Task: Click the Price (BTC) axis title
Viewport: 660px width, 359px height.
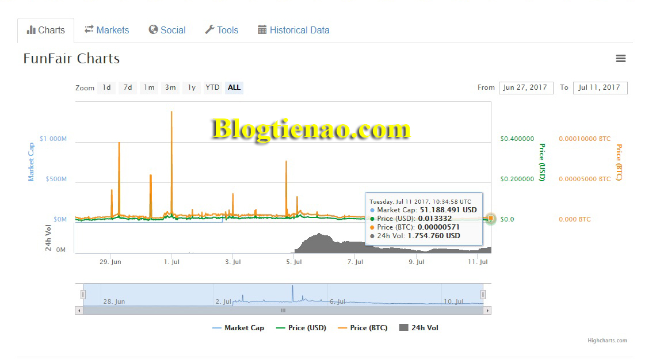Action: [x=619, y=162]
